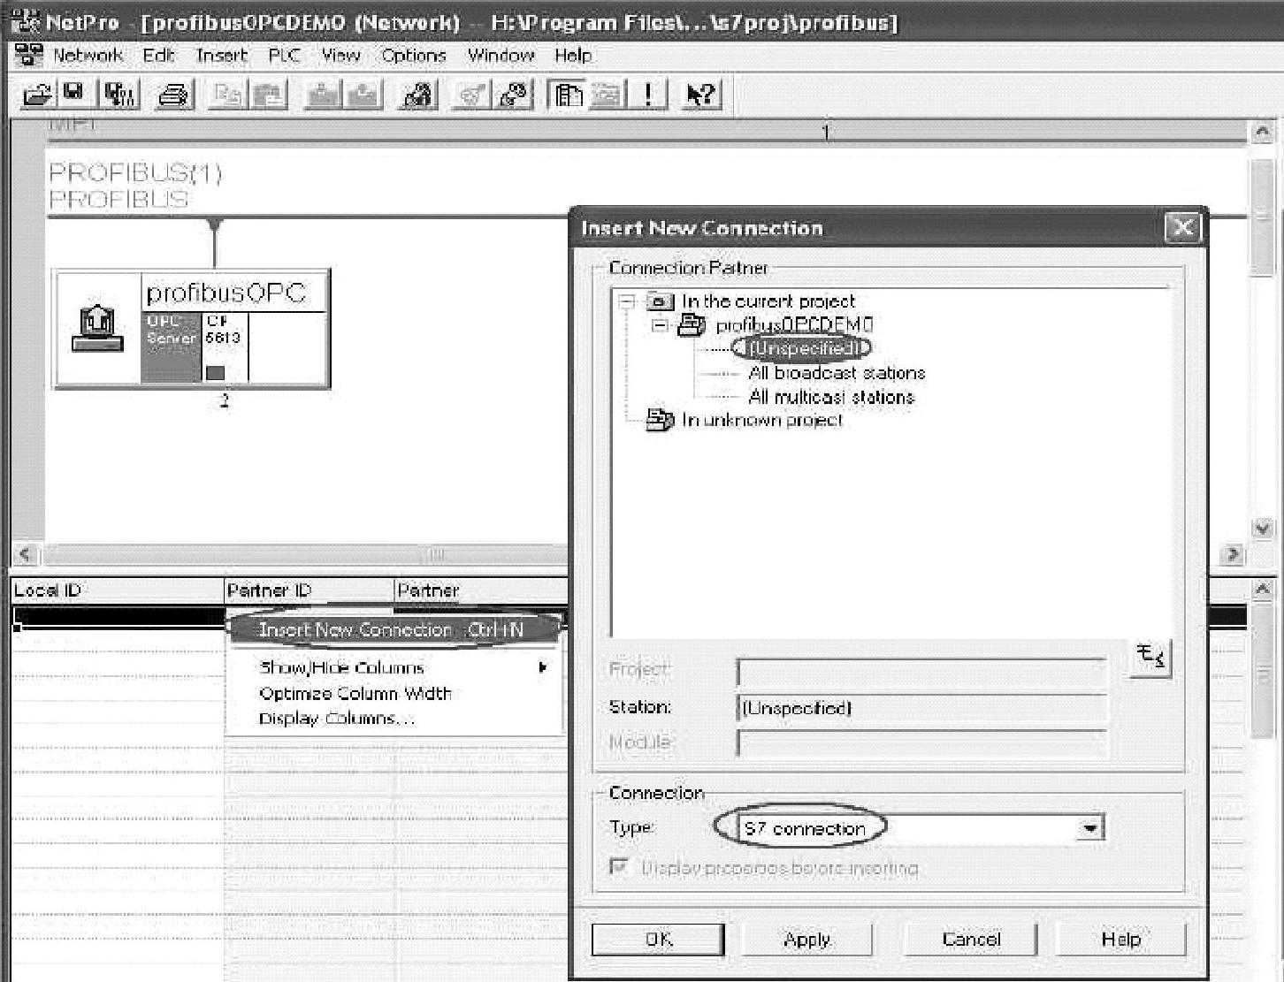Image resolution: width=1284 pixels, height=982 pixels.
Task: Click the In unknown project icon
Action: 660,420
